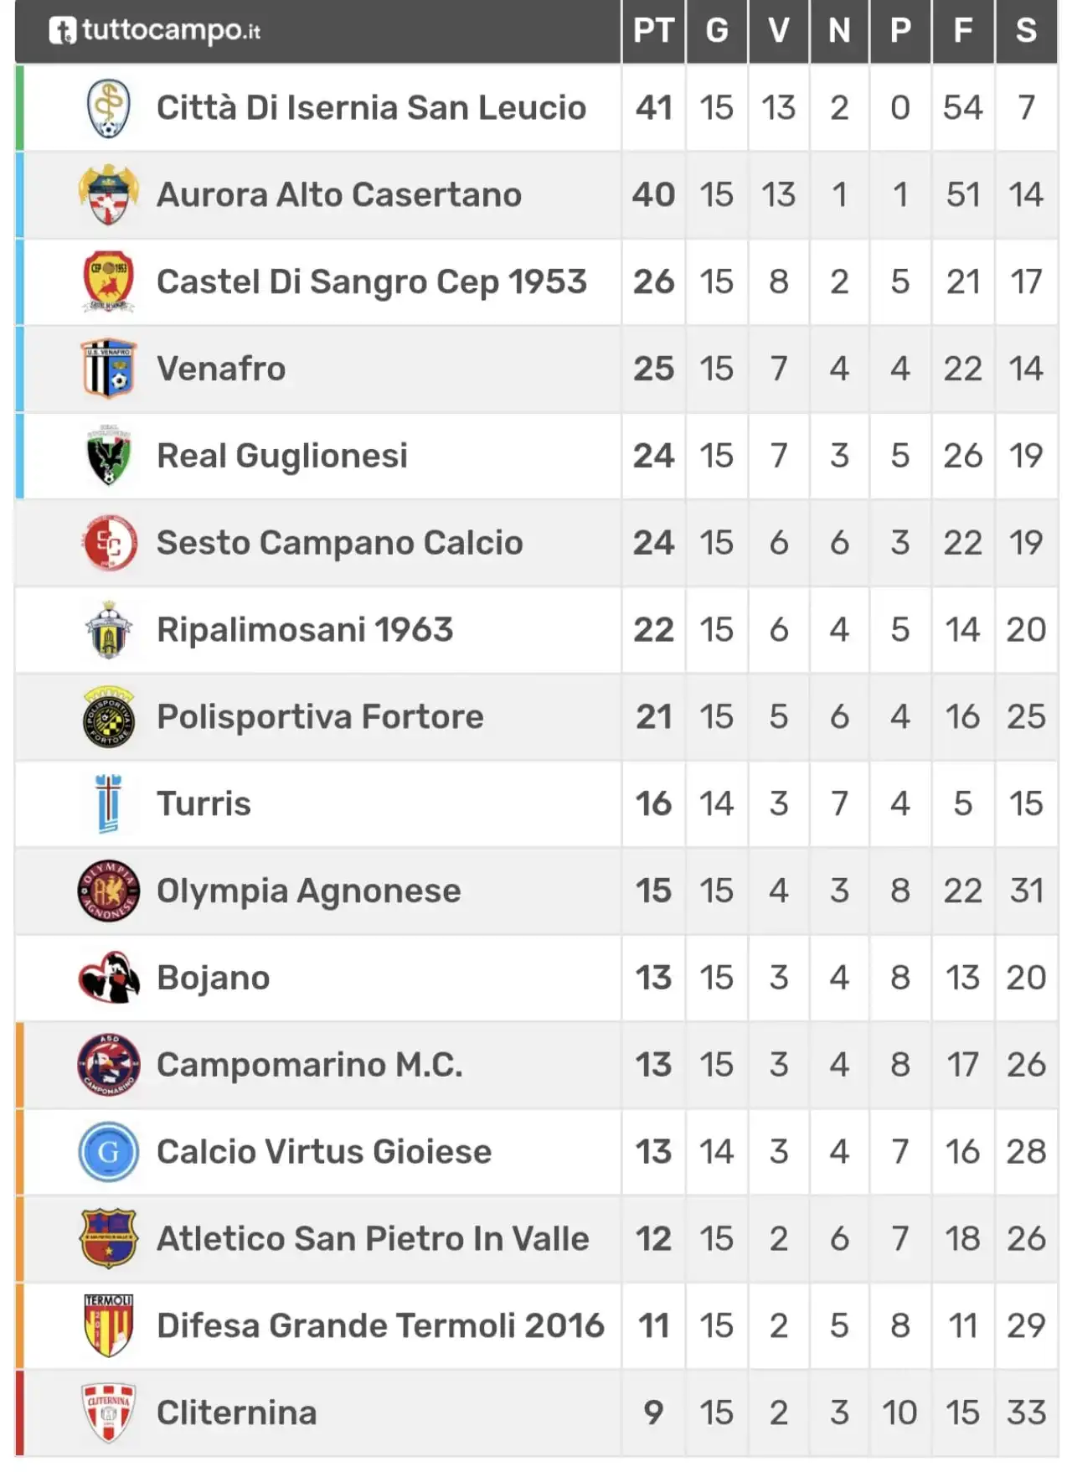1072x1472 pixels.
Task: Click the Olympia Agnonese team badge
Action: click(x=109, y=891)
